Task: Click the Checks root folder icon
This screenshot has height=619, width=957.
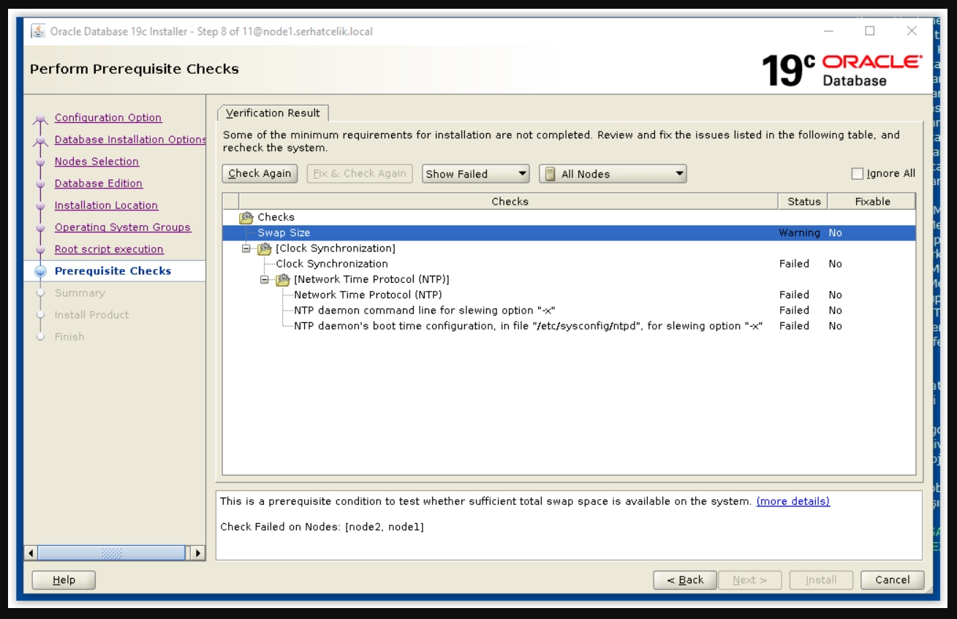Action: [x=246, y=217]
